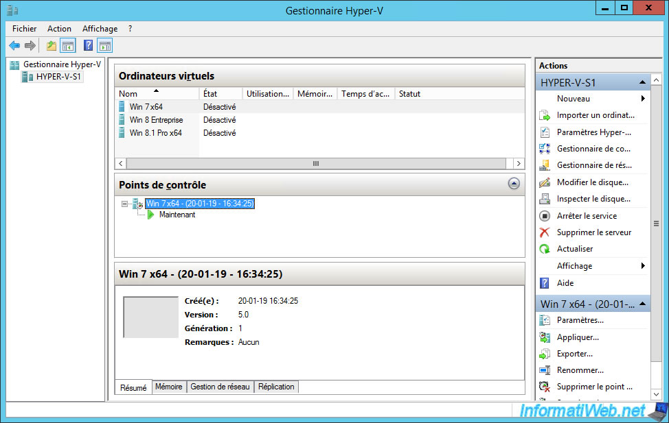Click the right scroll arrow of VM list
The image size is (669, 423).
[x=519, y=164]
